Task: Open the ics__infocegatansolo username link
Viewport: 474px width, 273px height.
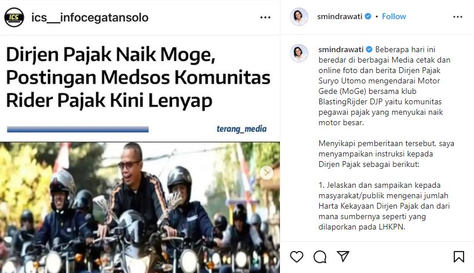Action: tap(90, 17)
